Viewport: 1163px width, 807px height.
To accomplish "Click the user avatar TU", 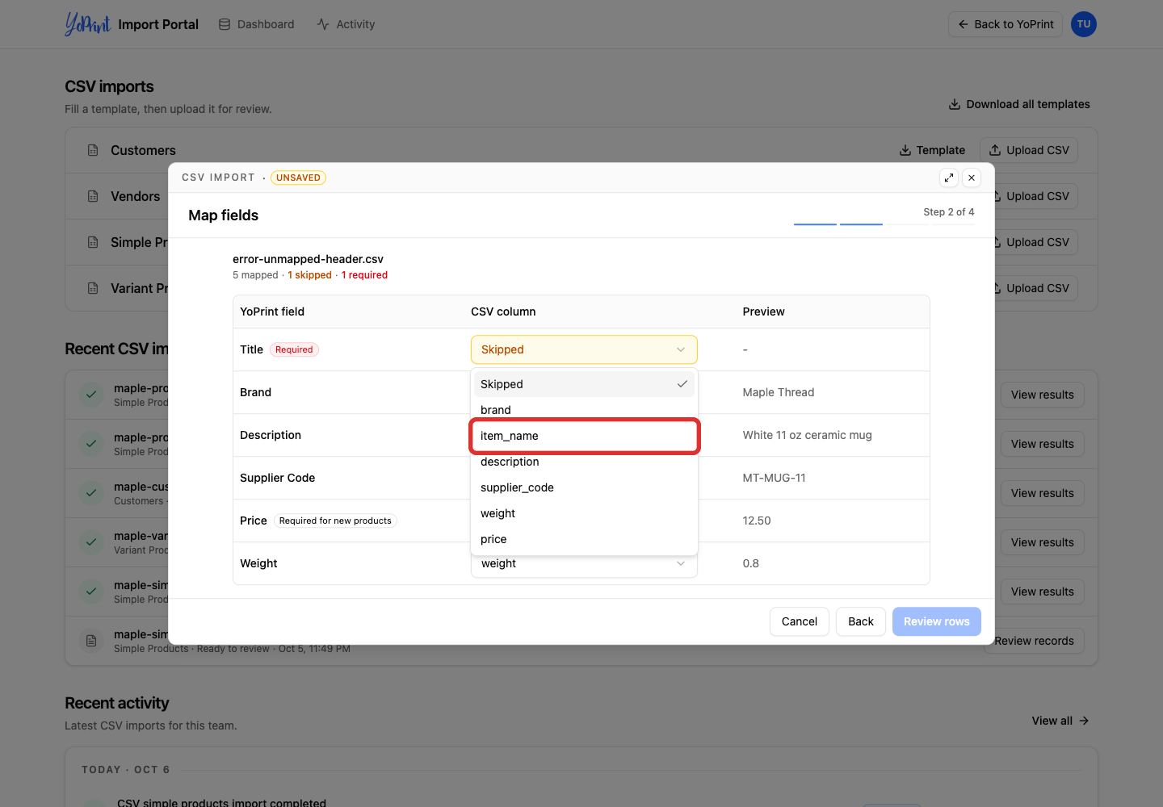I will [x=1084, y=24].
